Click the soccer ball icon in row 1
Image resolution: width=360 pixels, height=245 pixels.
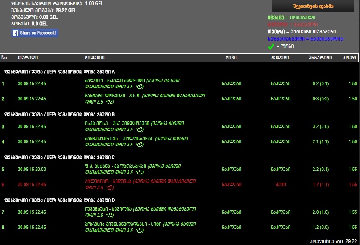[x=140, y=87]
